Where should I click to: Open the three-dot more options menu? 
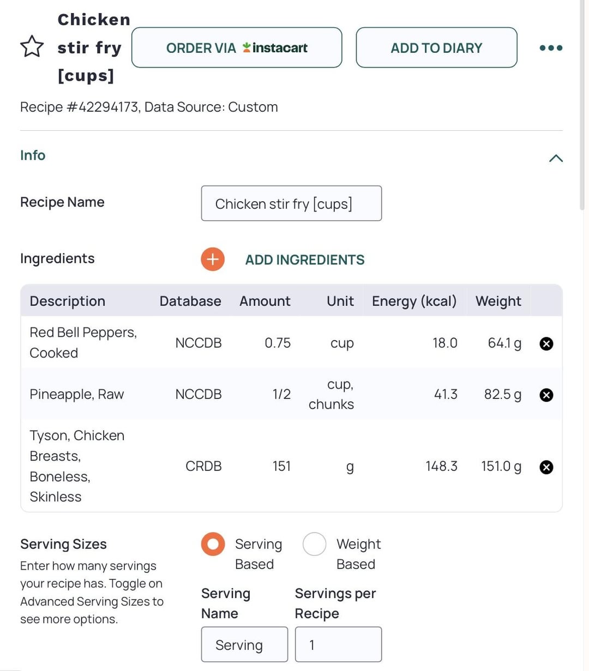click(551, 48)
